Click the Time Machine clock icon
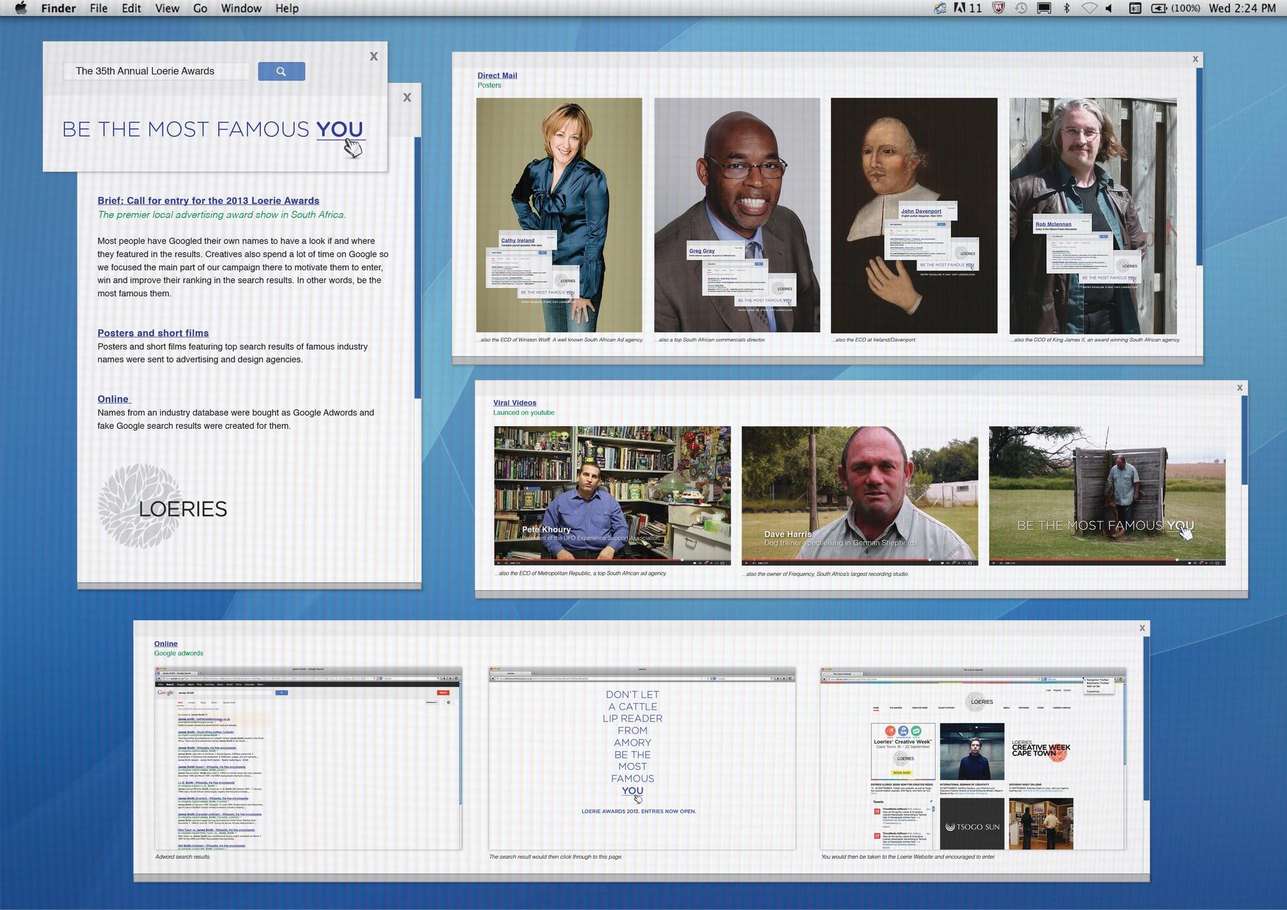 tap(1021, 8)
